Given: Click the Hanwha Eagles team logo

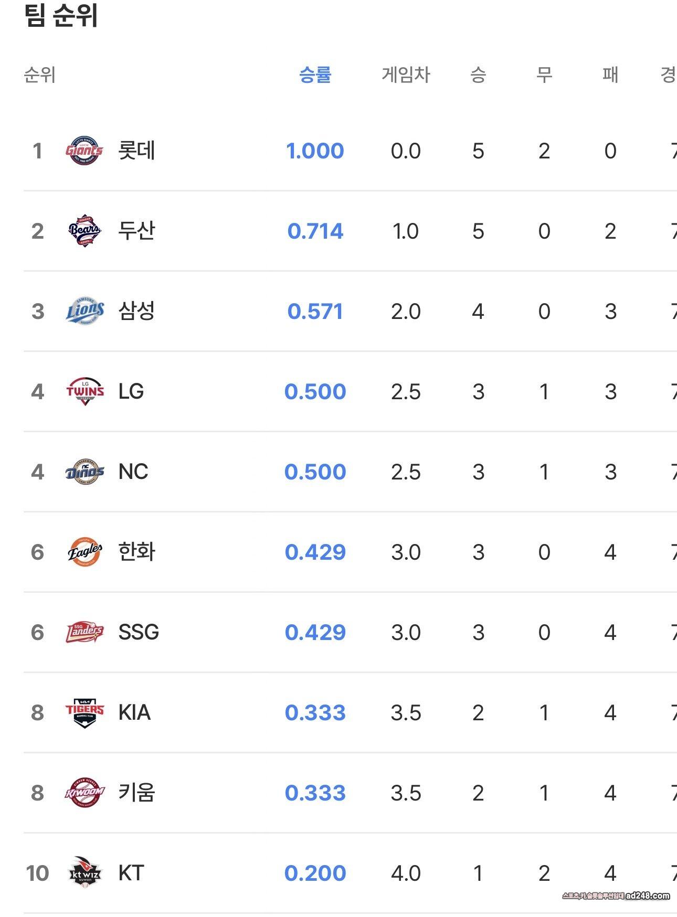Looking at the screenshot, I should click(84, 552).
